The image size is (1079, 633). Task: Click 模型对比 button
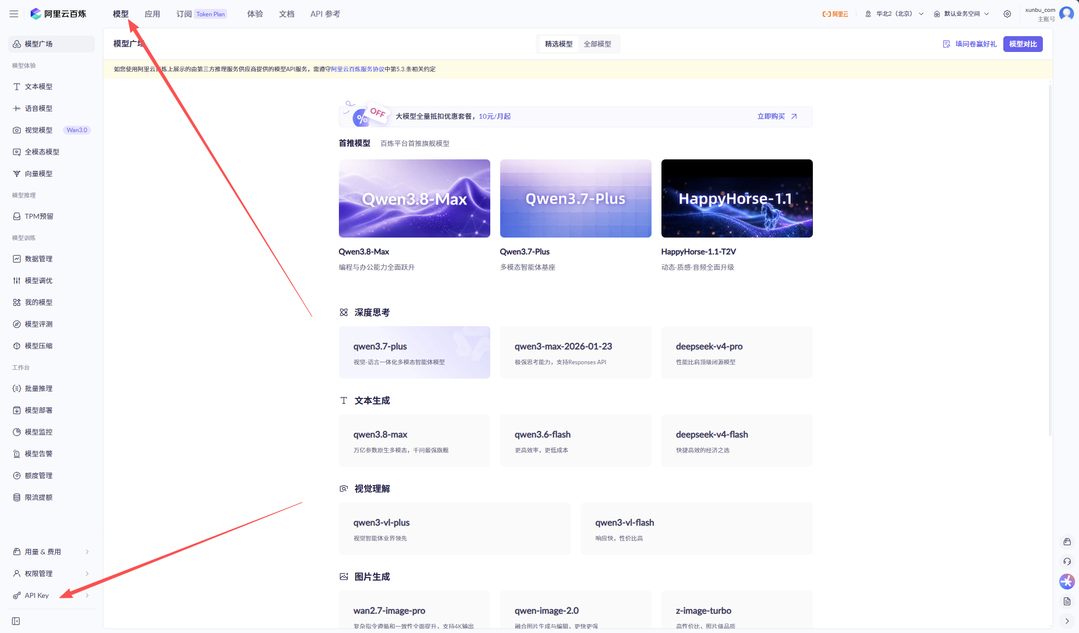click(x=1023, y=44)
